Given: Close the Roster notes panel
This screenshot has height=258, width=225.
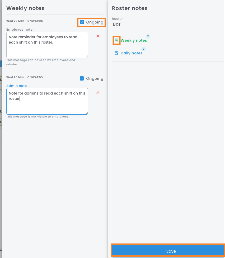Looking at the screenshot, I should (x=224, y=8).
